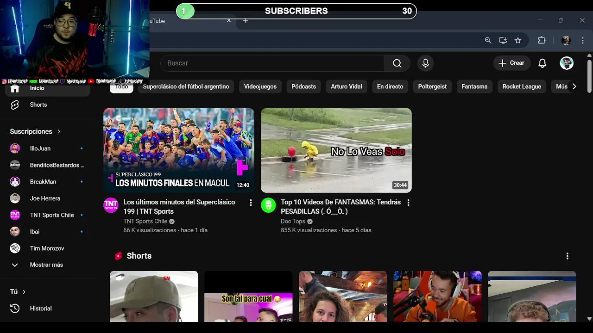Select the Videojuegos filter chip
Viewport: 593px width, 333px height.
pos(260,86)
